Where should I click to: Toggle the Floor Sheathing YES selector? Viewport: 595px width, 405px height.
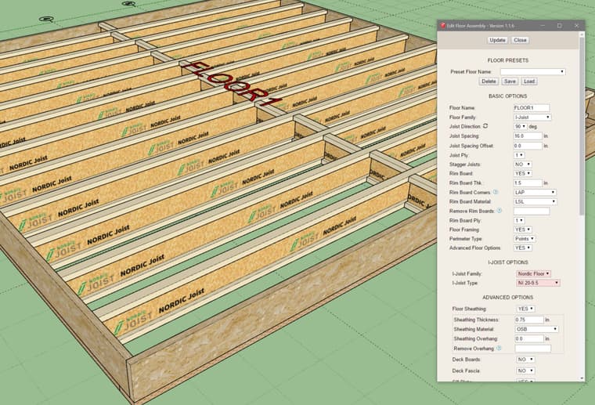[x=525, y=309]
